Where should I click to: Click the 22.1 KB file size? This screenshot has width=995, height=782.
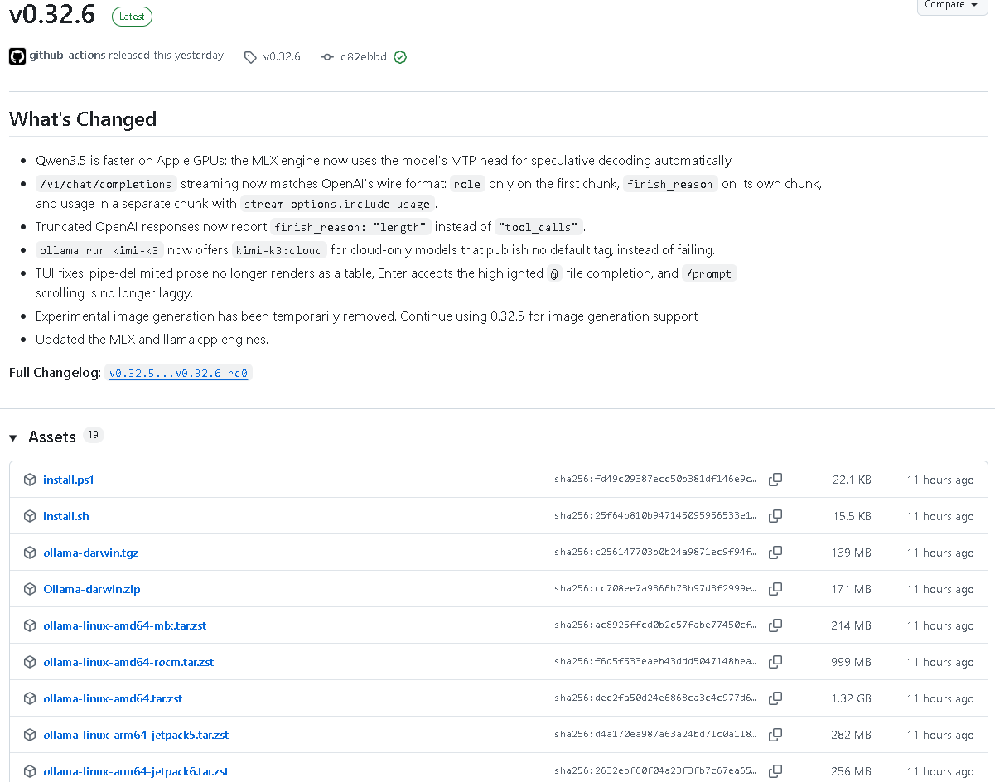[x=852, y=480]
